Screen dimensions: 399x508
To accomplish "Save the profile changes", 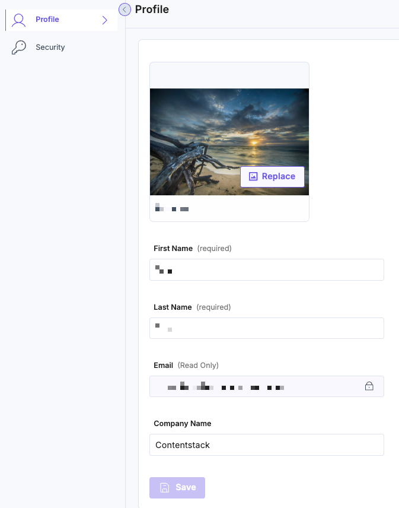I will (x=177, y=488).
